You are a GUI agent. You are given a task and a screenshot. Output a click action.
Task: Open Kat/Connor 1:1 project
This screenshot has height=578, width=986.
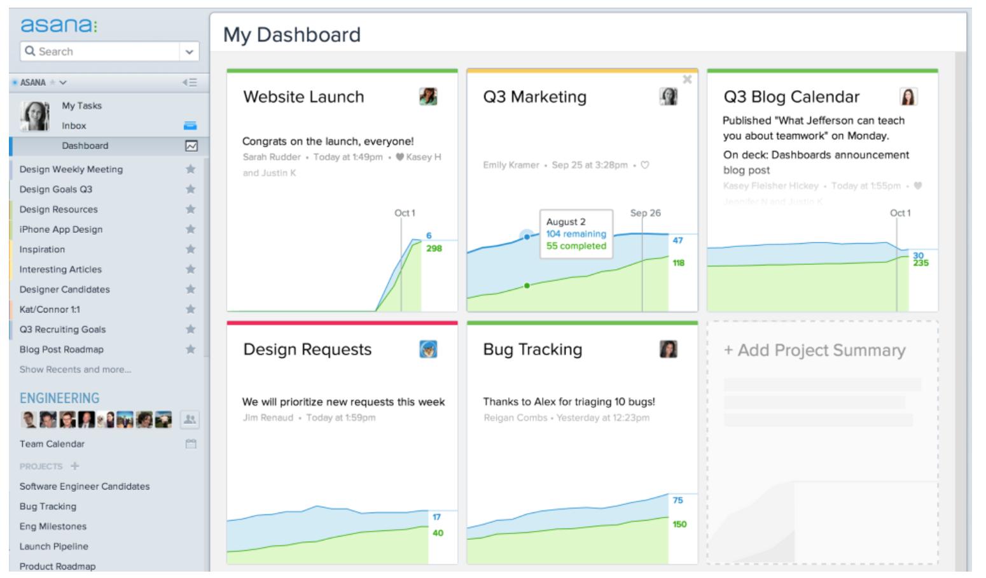click(x=50, y=309)
